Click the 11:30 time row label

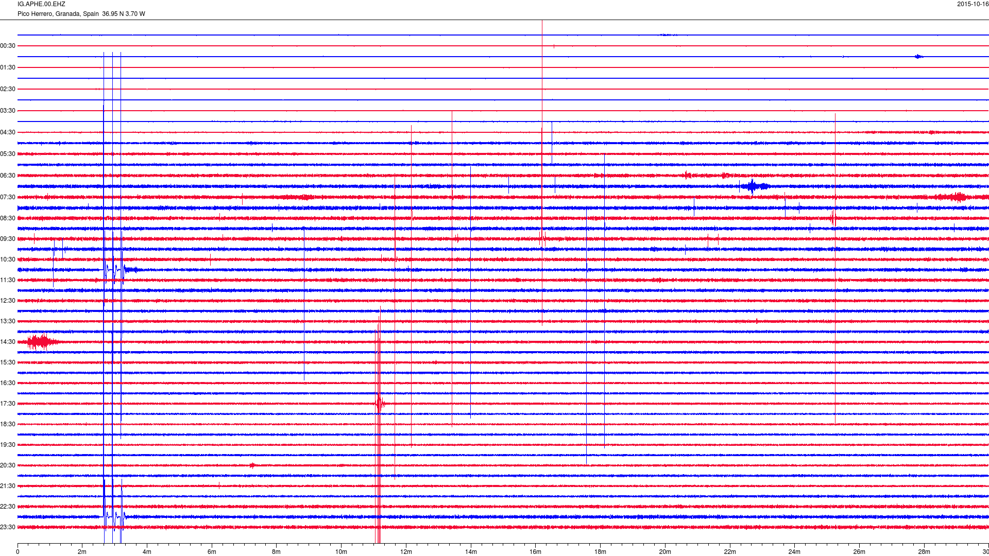8,280
